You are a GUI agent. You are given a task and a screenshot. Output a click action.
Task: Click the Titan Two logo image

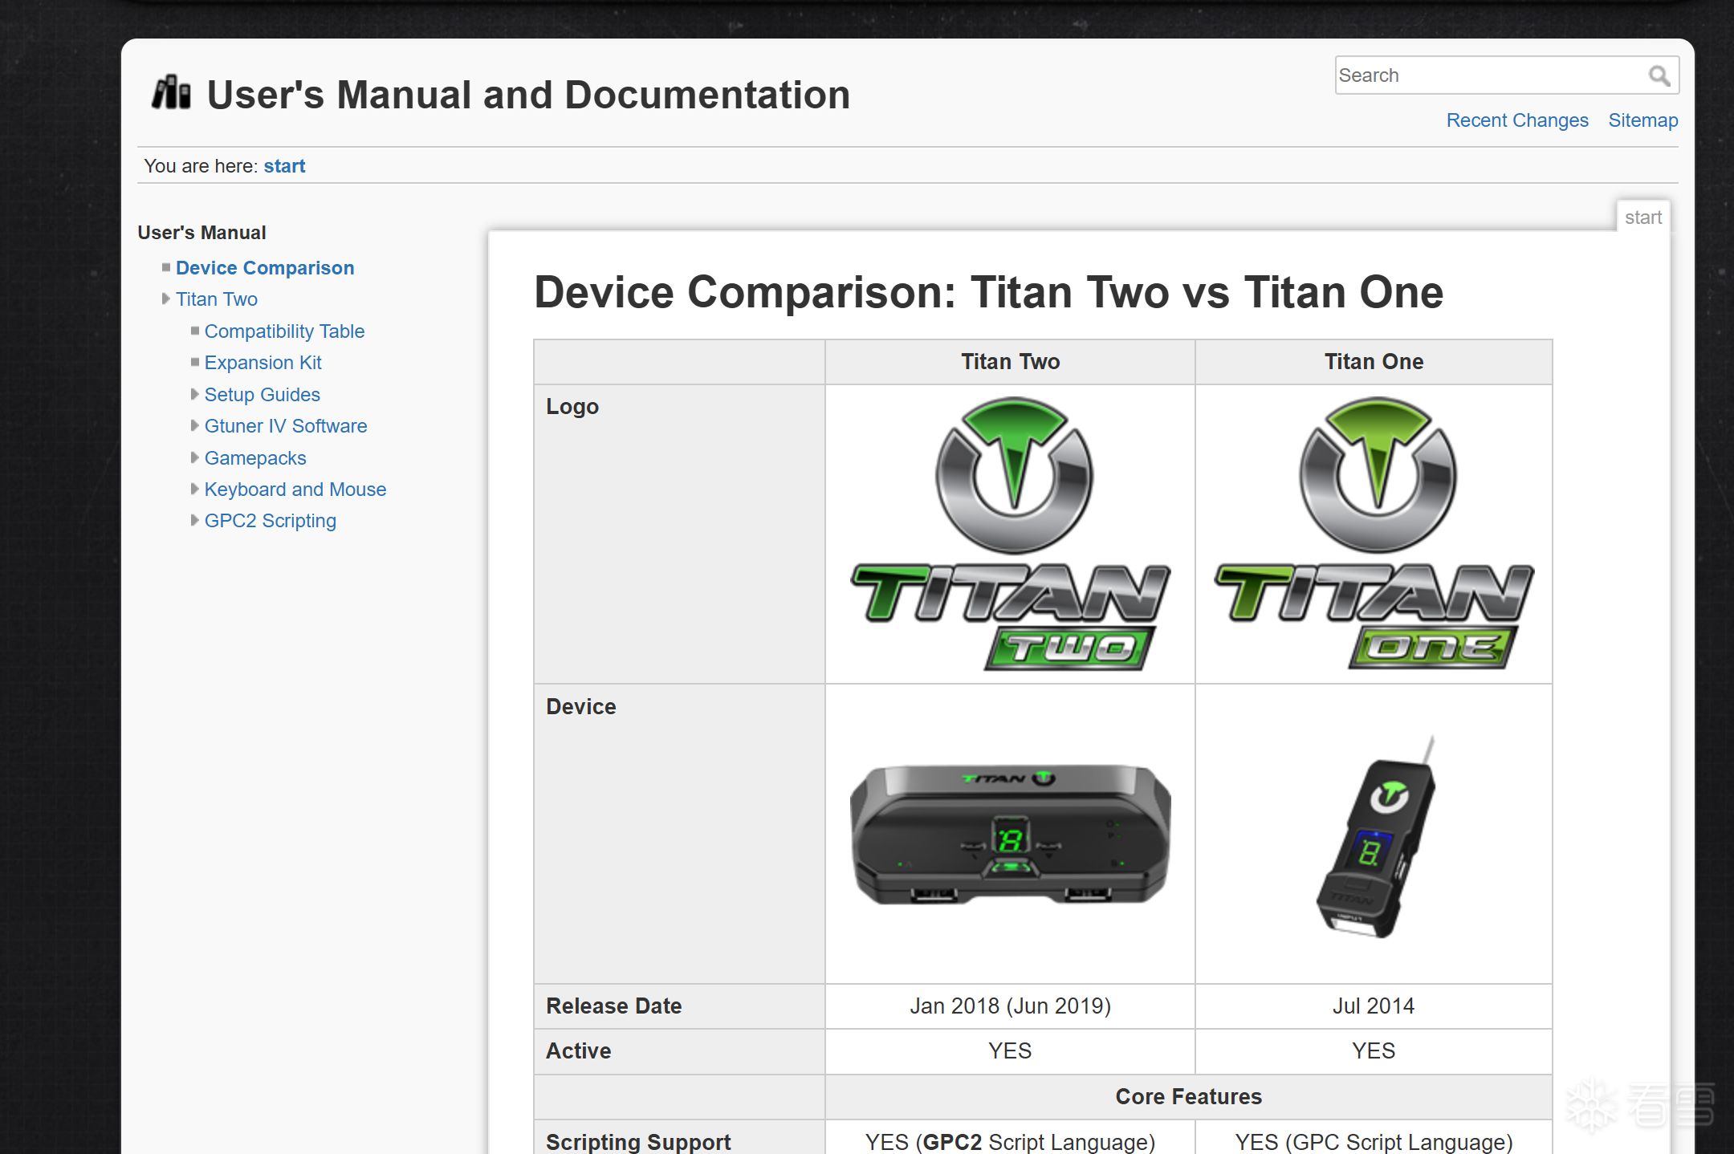click(1010, 534)
